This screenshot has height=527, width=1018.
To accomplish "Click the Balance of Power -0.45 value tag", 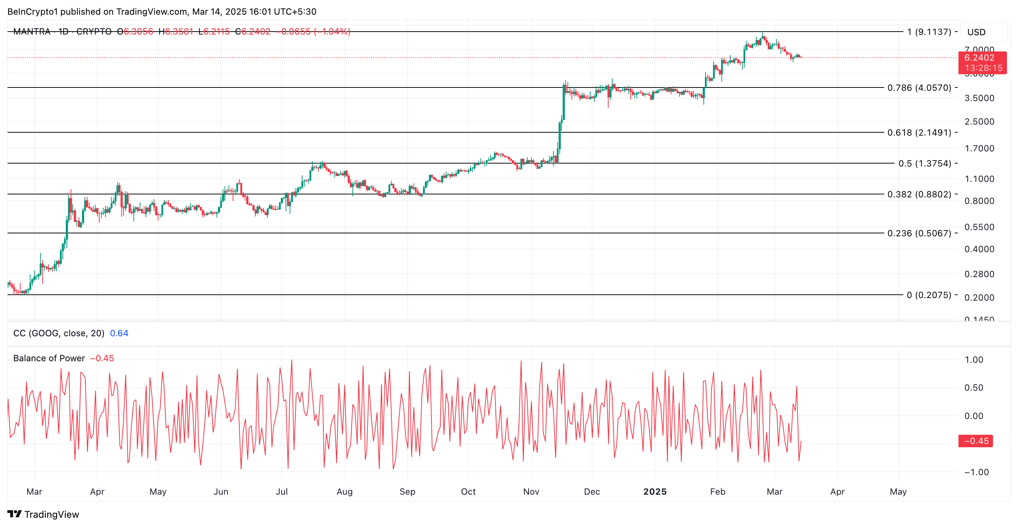I will 976,441.
